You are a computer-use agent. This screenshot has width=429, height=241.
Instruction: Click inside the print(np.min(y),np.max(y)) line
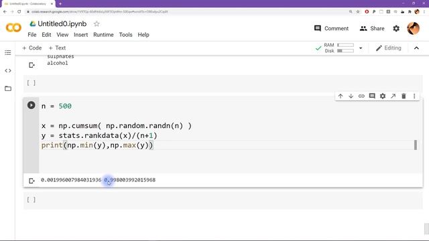click(x=97, y=145)
